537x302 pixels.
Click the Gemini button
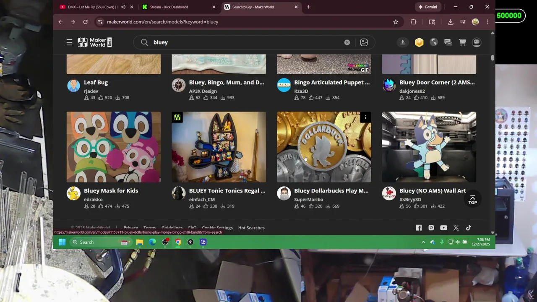(428, 7)
